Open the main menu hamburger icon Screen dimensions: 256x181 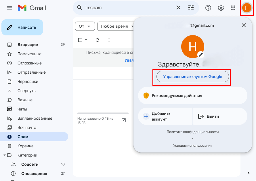pyautogui.click(x=9, y=8)
